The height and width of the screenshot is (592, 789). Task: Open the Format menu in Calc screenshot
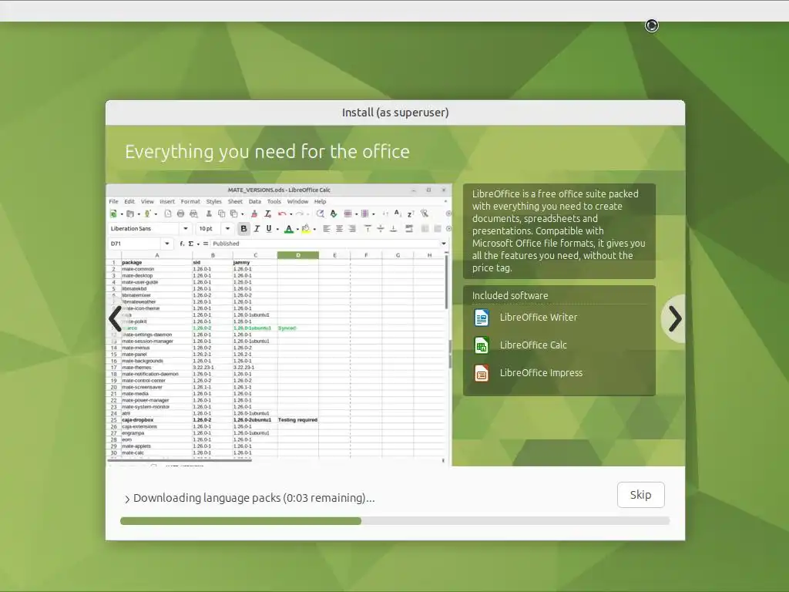190,201
